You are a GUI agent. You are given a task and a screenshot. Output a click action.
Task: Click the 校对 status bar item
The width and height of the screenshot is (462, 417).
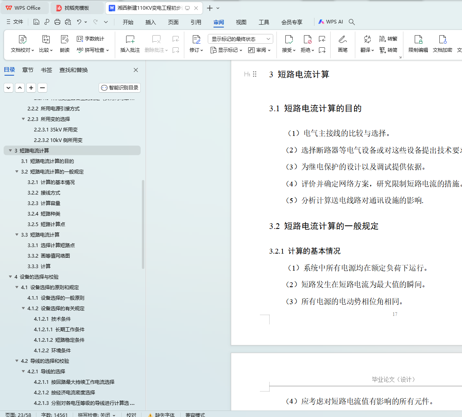[131, 415]
